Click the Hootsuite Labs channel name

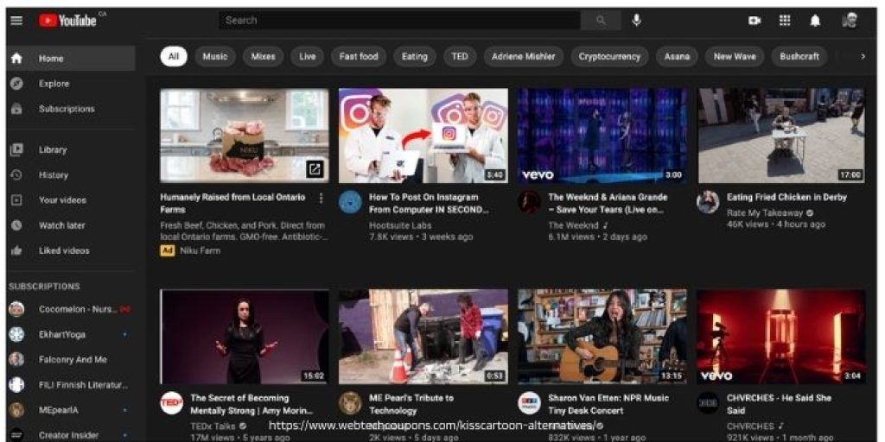(400, 225)
